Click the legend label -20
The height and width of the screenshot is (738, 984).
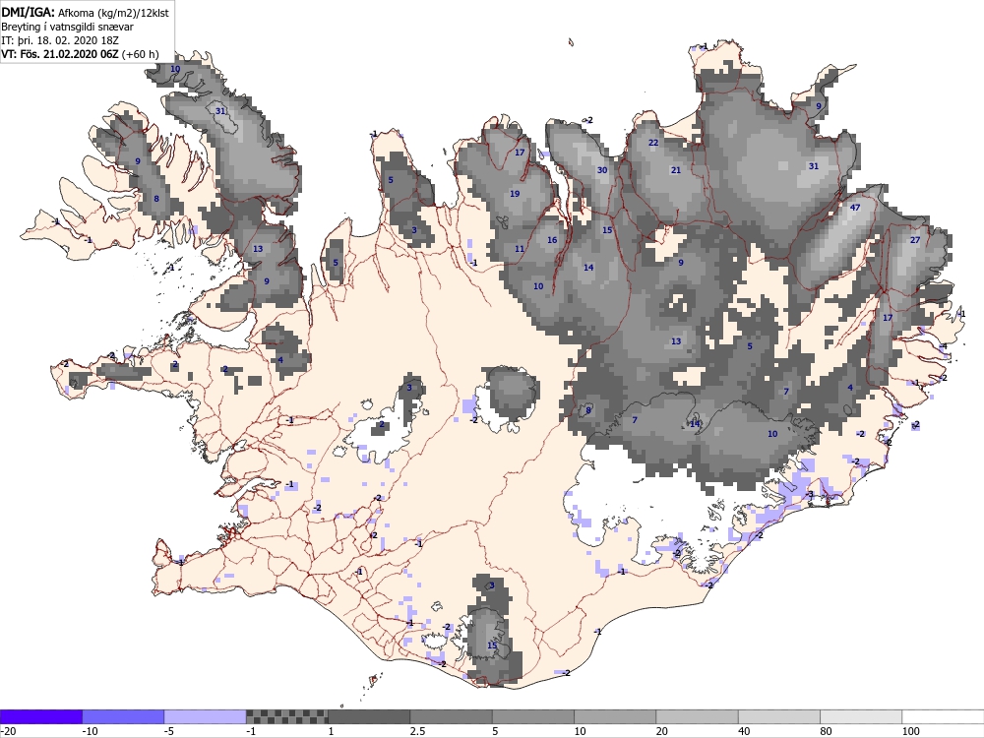click(8, 731)
